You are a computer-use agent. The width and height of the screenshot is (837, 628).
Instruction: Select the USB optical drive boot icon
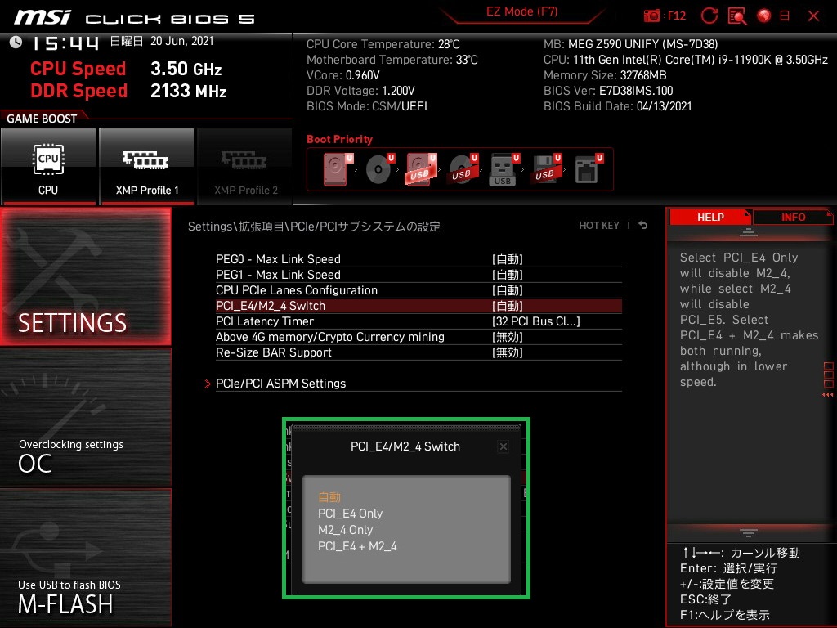463,169
